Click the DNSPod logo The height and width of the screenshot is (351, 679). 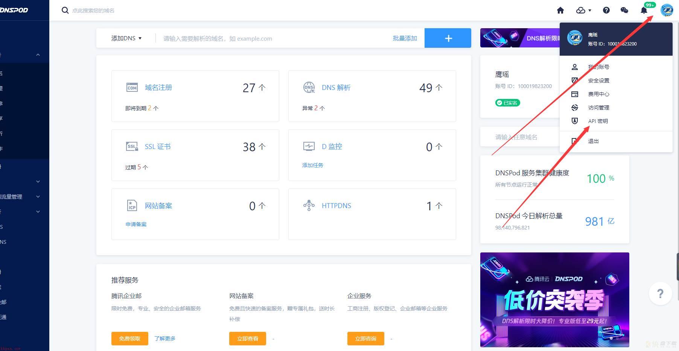pyautogui.click(x=14, y=10)
